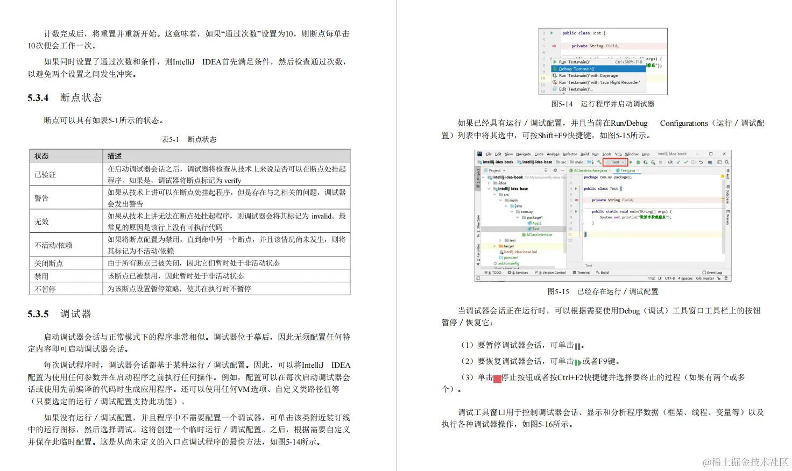Click the '图5-15' figure caption

tap(603, 291)
